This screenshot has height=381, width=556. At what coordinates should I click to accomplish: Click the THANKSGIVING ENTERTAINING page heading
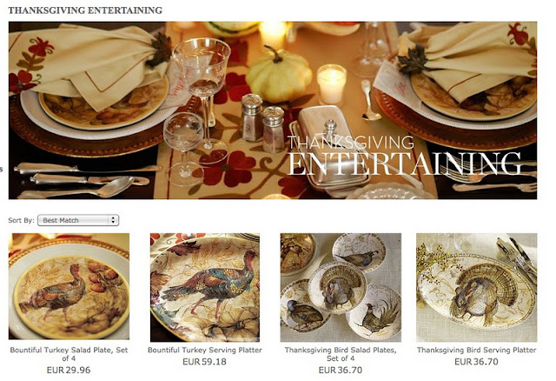pos(85,10)
